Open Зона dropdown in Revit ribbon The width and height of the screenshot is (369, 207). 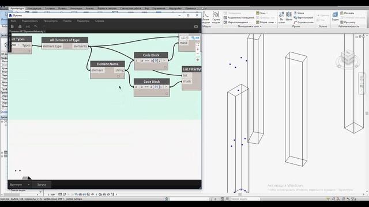pyautogui.click(x=262, y=13)
